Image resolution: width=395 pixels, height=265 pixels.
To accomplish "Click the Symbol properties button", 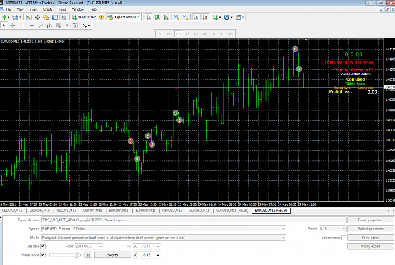I will tap(370, 229).
